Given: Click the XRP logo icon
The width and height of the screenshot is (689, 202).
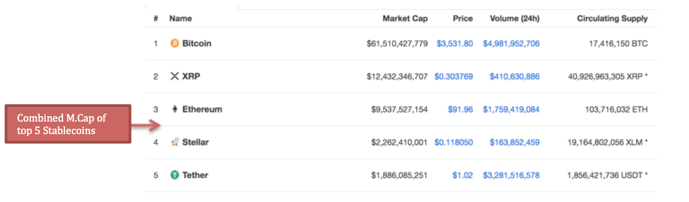Looking at the screenshot, I should 175,76.
